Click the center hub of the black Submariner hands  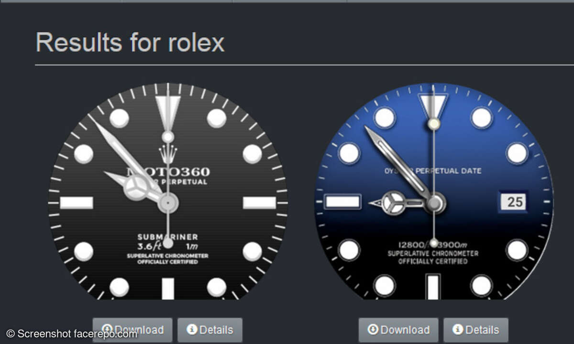168,203
